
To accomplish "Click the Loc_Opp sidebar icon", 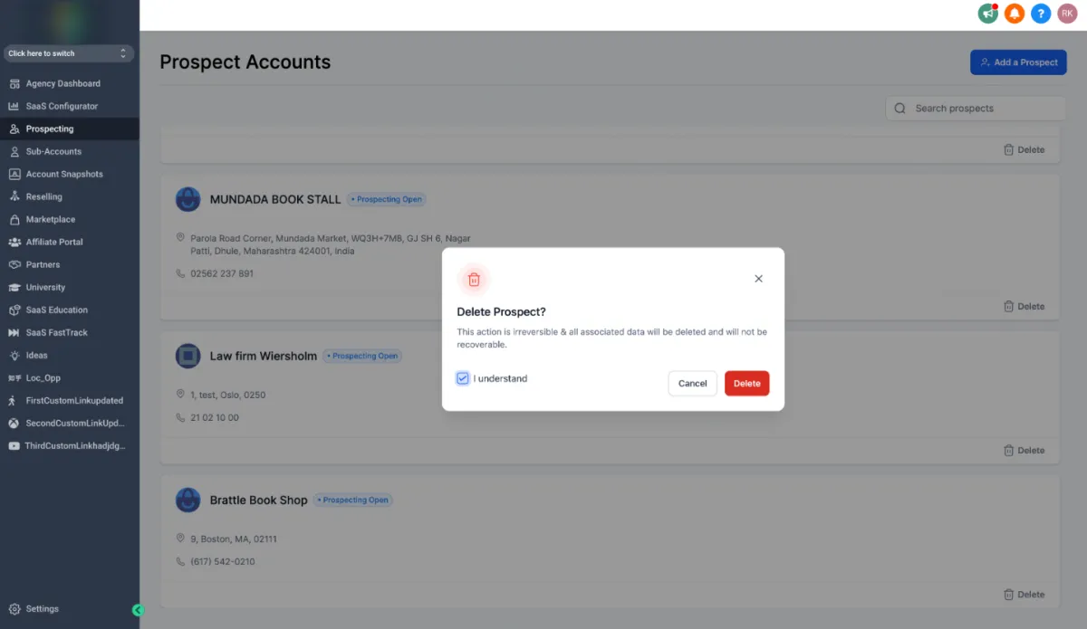I will [x=14, y=377].
